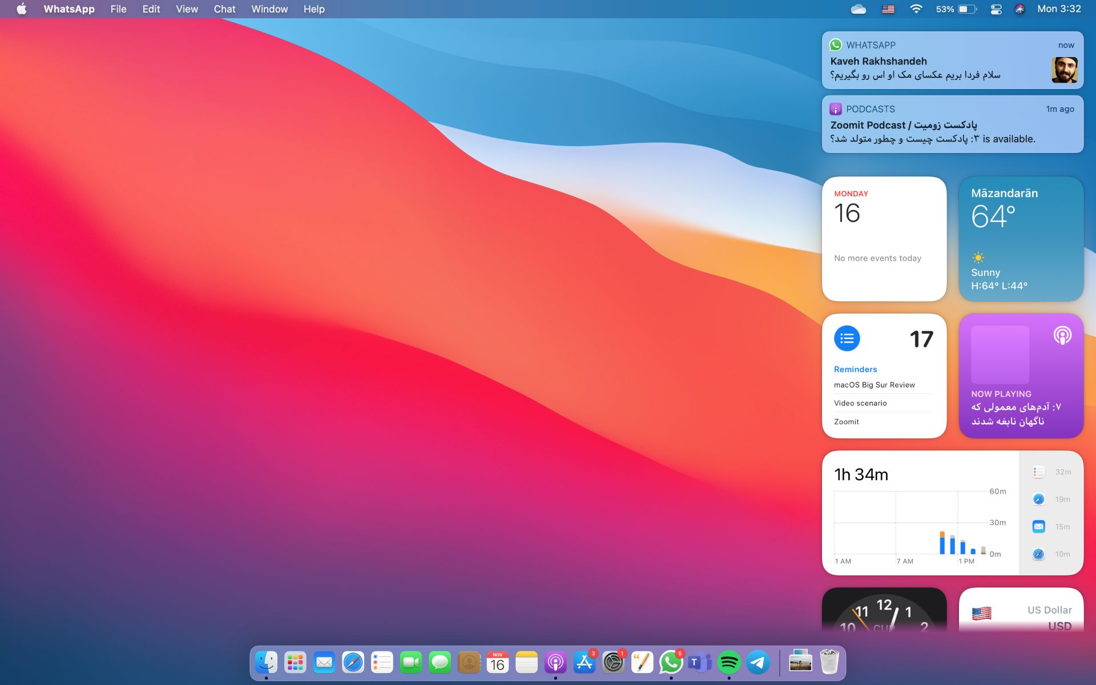Open Zoomit Podcast notification
This screenshot has width=1096, height=685.
[952, 124]
